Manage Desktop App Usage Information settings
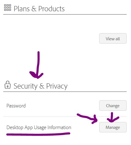This screenshot has width=131, height=145. pos(113,127)
